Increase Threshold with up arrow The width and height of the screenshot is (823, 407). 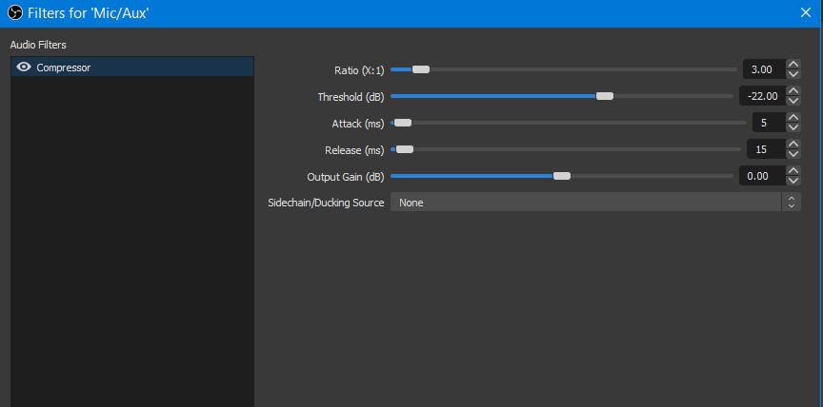[x=793, y=91]
